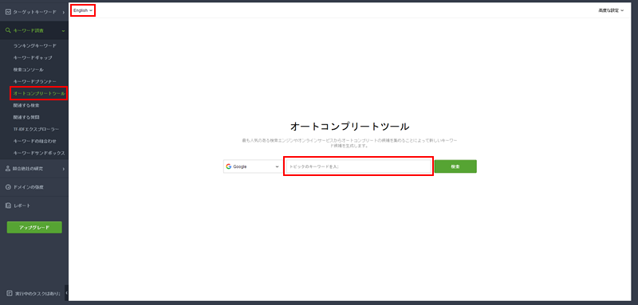Image resolution: width=638 pixels, height=305 pixels.
Task: Open 関連する質問 in sidebar
Action: (x=26, y=117)
